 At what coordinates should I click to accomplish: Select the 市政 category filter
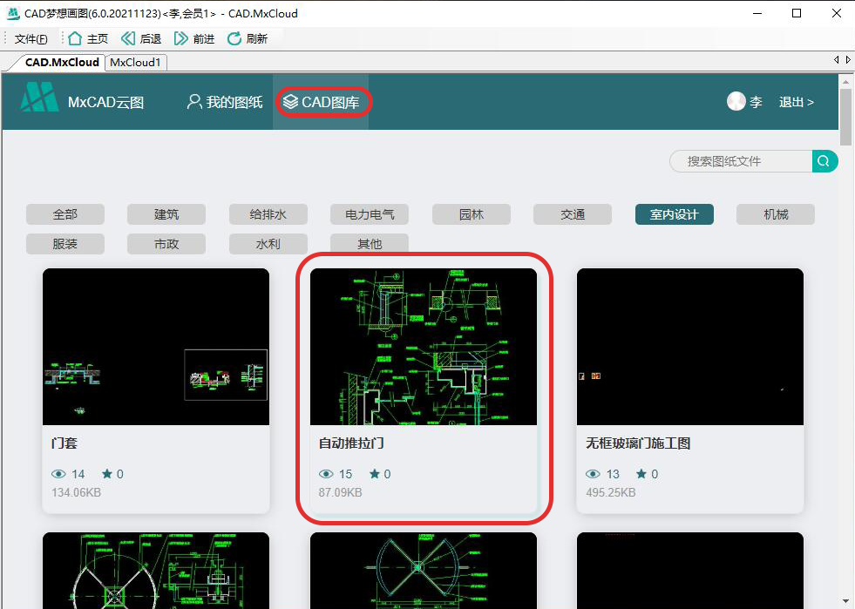click(x=166, y=244)
